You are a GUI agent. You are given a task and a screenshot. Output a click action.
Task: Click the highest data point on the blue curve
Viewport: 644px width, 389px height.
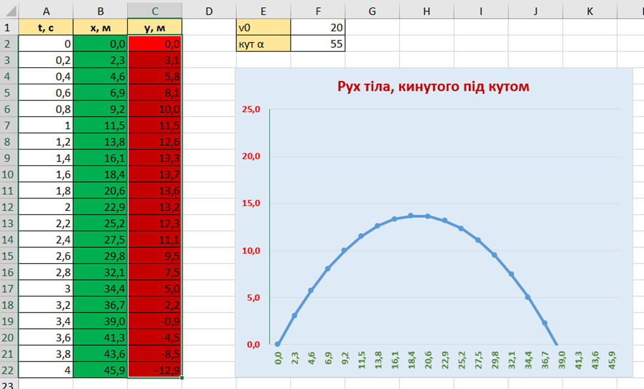(x=410, y=215)
